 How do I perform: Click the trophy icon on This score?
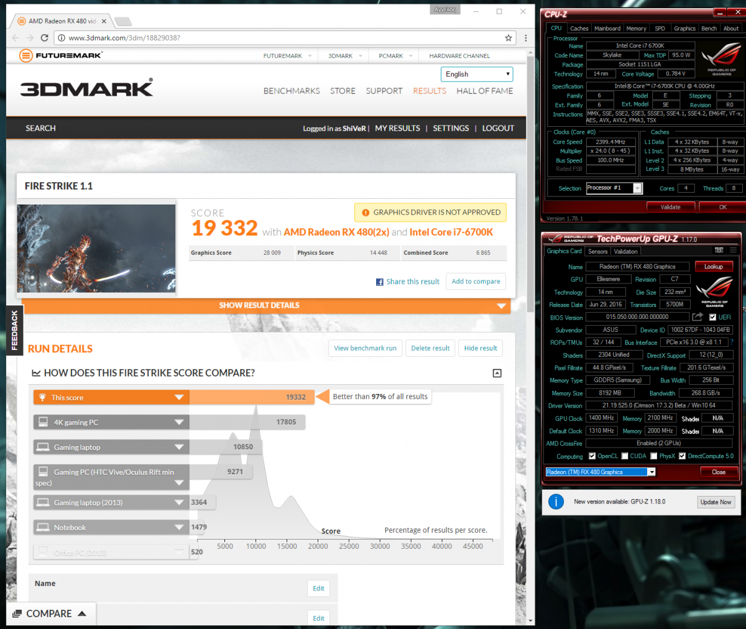[x=42, y=397]
